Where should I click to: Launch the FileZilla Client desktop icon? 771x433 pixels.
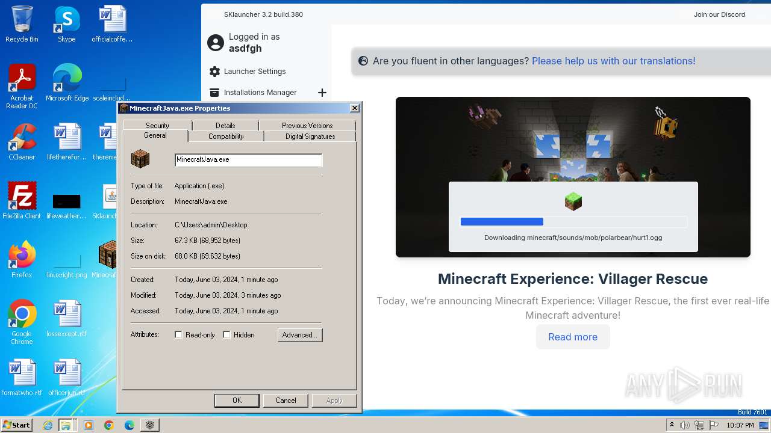22,200
